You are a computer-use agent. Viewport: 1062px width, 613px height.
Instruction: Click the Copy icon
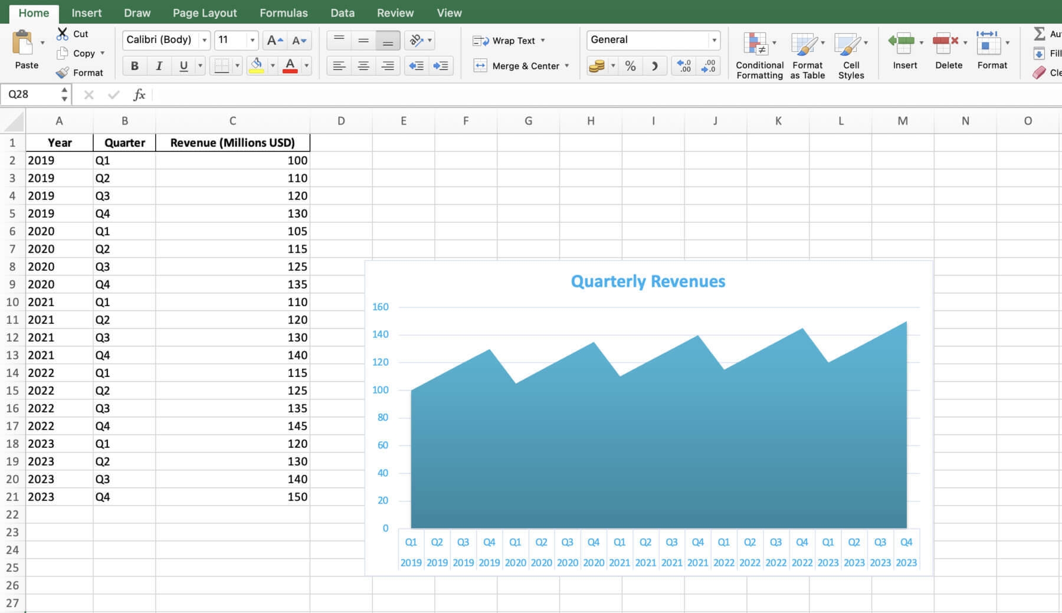pos(63,53)
